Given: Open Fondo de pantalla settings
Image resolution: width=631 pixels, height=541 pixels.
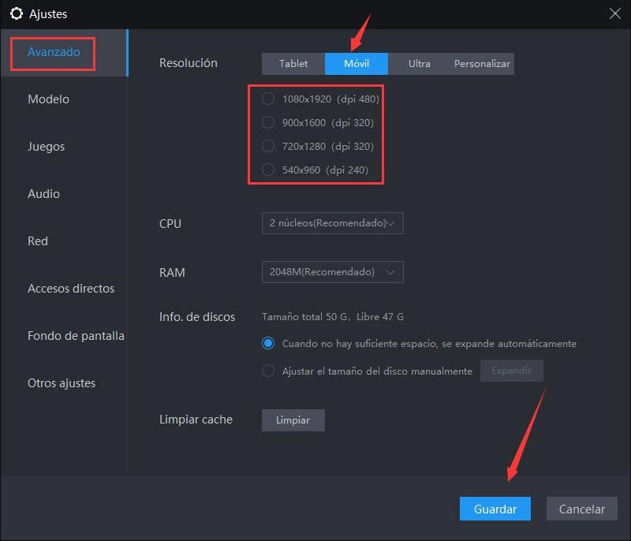Looking at the screenshot, I should 76,336.
